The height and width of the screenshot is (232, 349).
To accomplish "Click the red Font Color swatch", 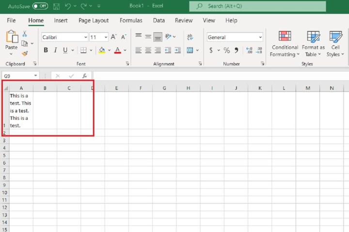I will (117, 50).
